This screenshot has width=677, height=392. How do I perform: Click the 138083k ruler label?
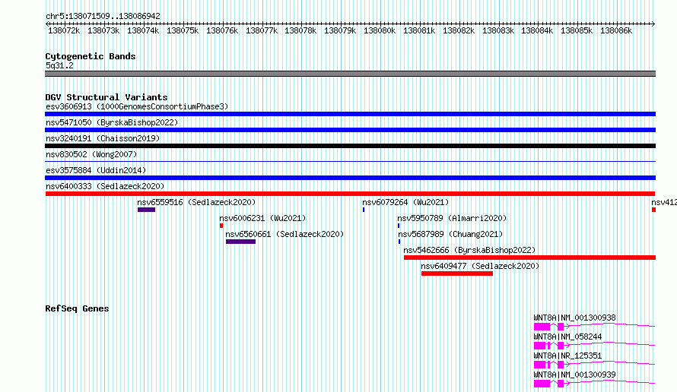(x=498, y=30)
